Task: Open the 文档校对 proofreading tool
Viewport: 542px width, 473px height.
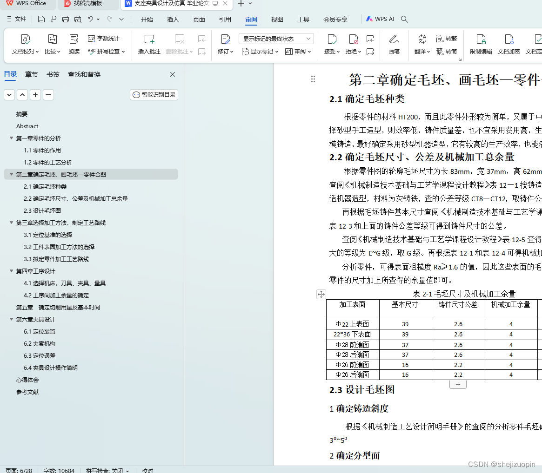Action: point(25,44)
